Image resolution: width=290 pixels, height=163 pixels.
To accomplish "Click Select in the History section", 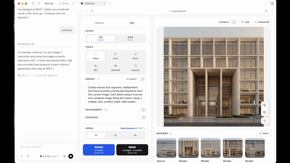I will (264, 133).
